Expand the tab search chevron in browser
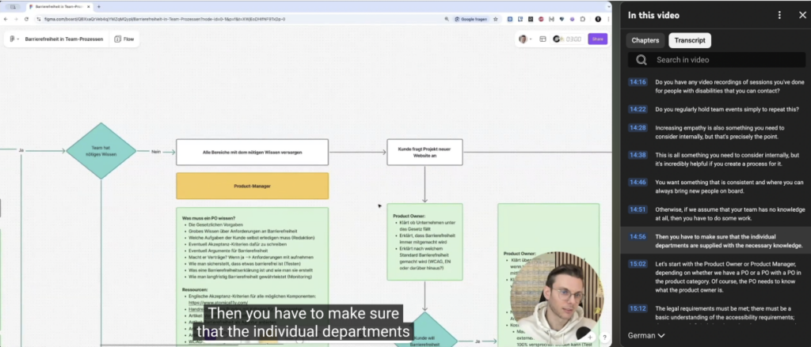The width and height of the screenshot is (811, 347). coord(607,6)
